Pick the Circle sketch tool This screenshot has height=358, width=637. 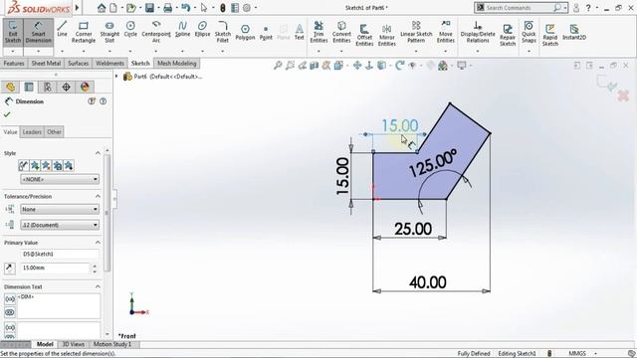pos(130,29)
